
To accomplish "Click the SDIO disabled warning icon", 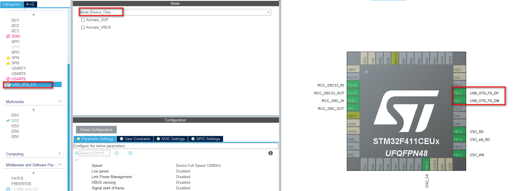I will pos(8,36).
